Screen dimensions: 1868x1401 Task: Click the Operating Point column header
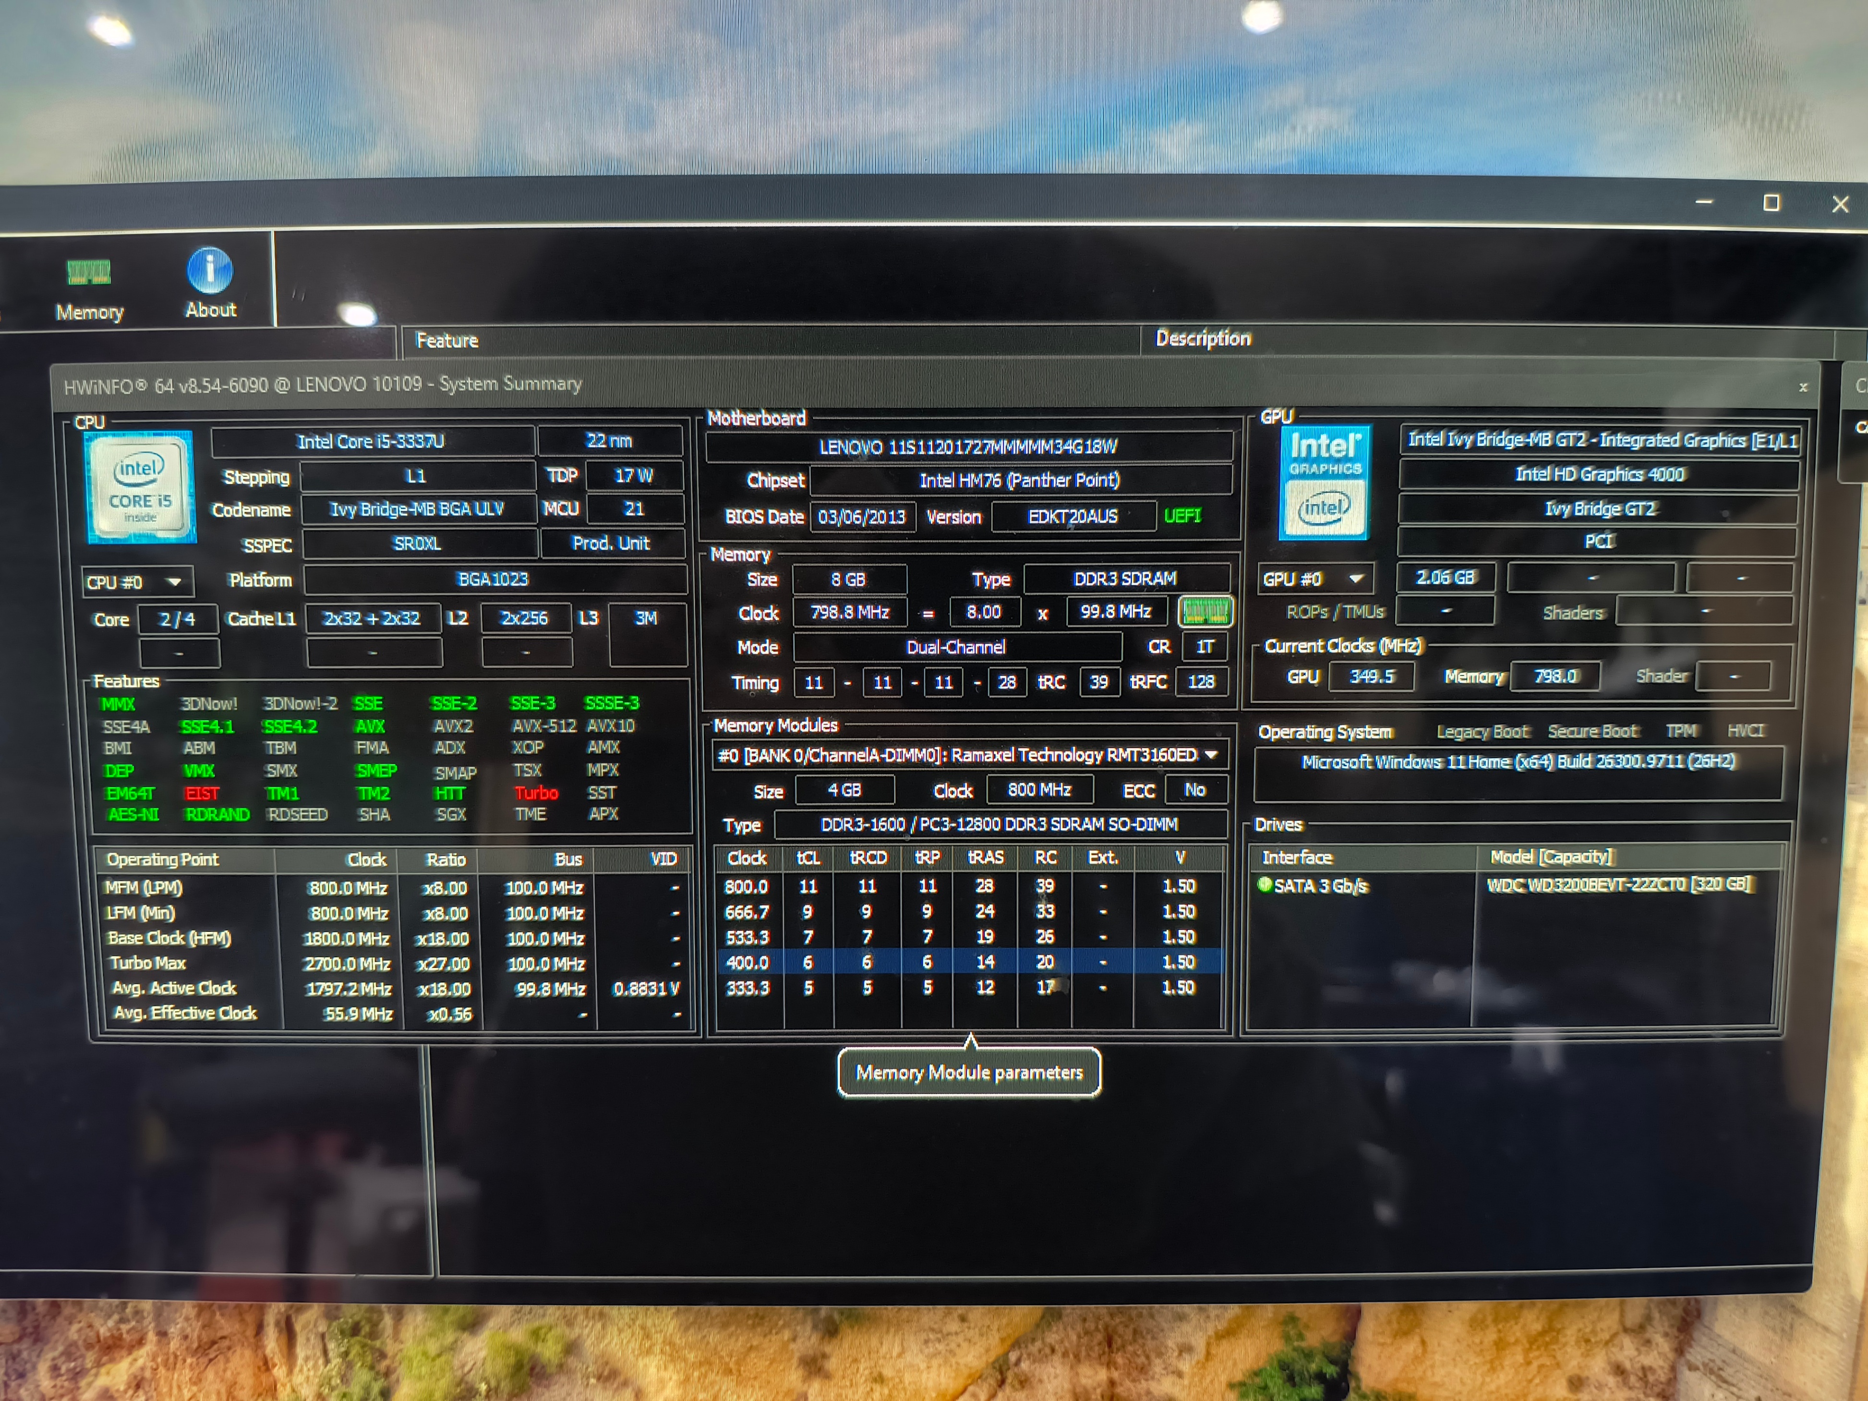(x=162, y=860)
